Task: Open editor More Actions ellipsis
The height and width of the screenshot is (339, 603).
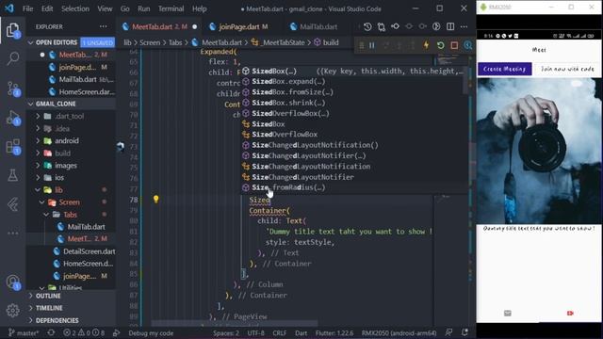Action: coord(464,26)
